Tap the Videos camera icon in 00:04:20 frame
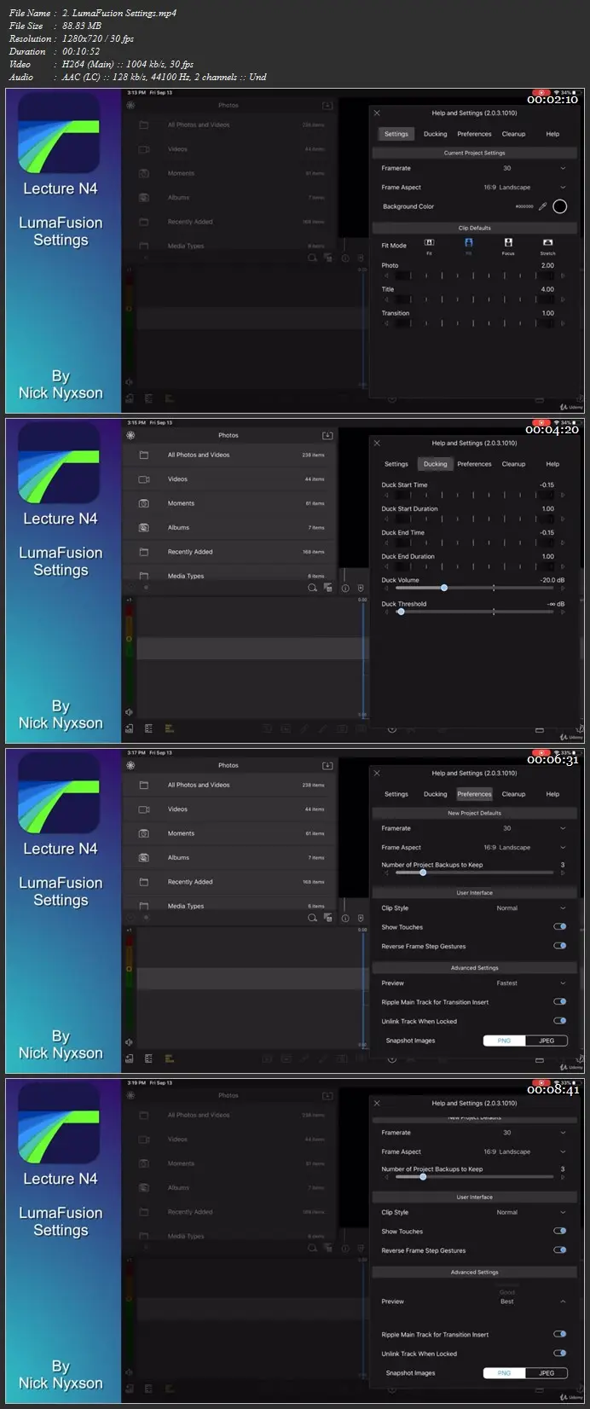 [144, 479]
